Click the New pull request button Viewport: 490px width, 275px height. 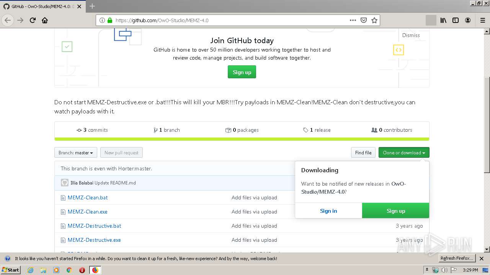point(121,153)
